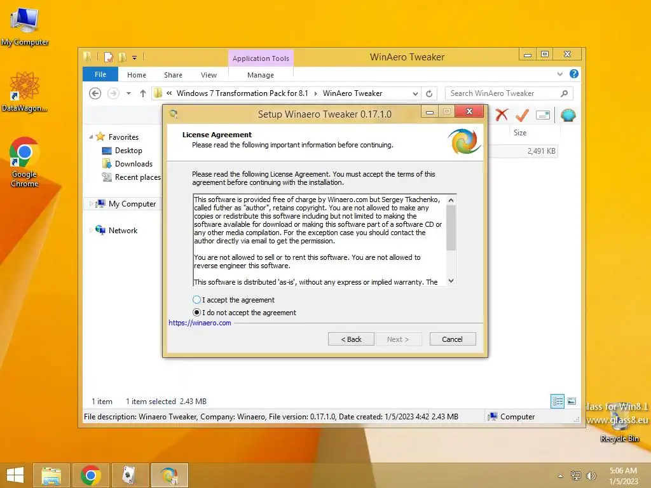Select the 2,491 KB file row
The width and height of the screenshot is (651, 488).
tap(523, 151)
